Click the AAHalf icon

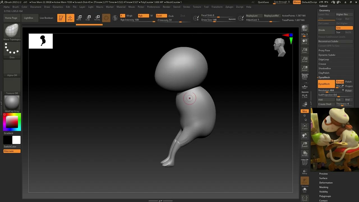305,68
